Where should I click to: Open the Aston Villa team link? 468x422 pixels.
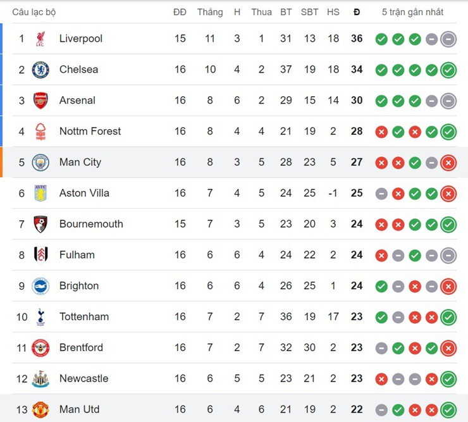coord(84,193)
